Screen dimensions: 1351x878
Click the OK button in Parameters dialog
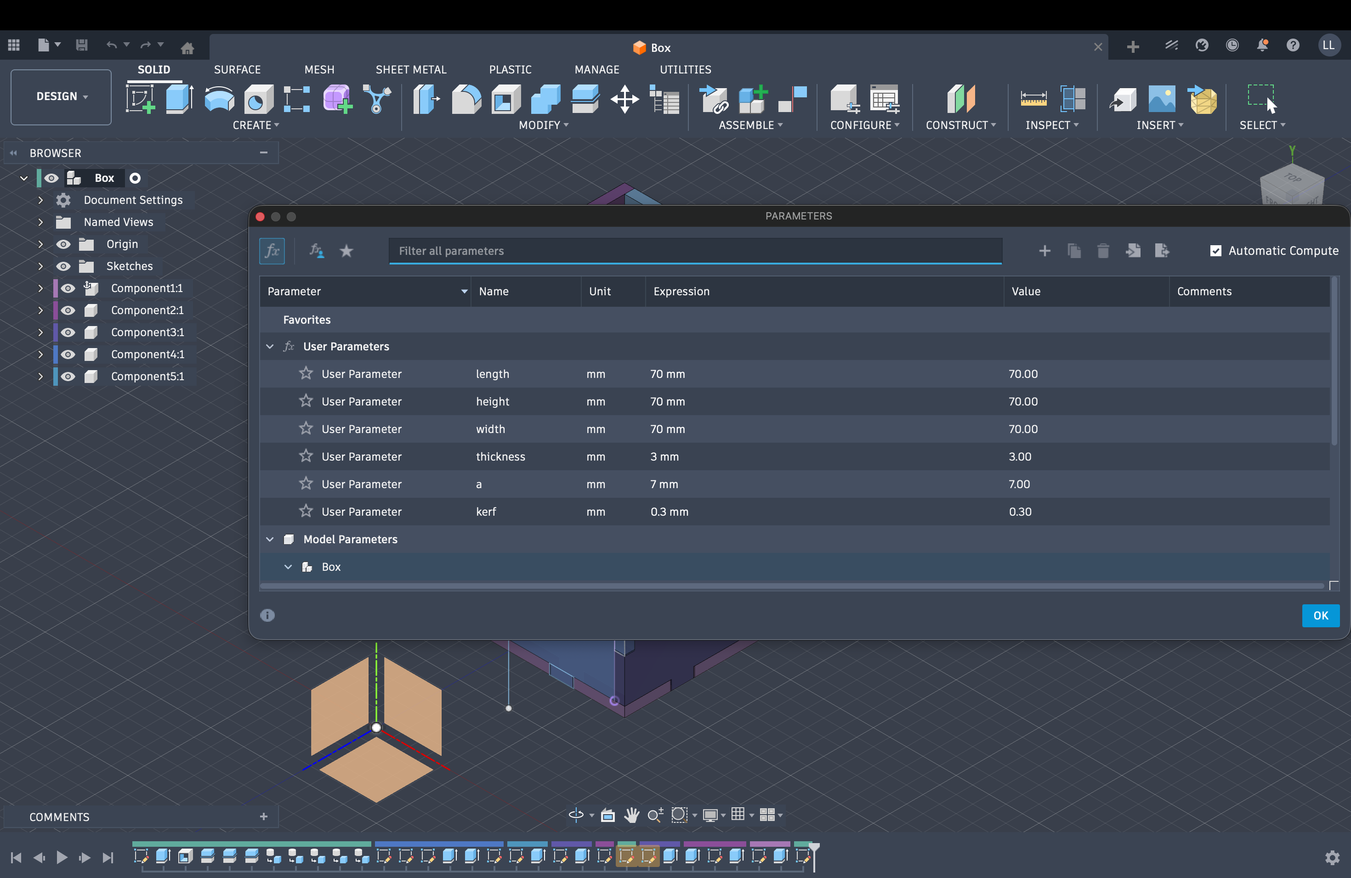1321,616
